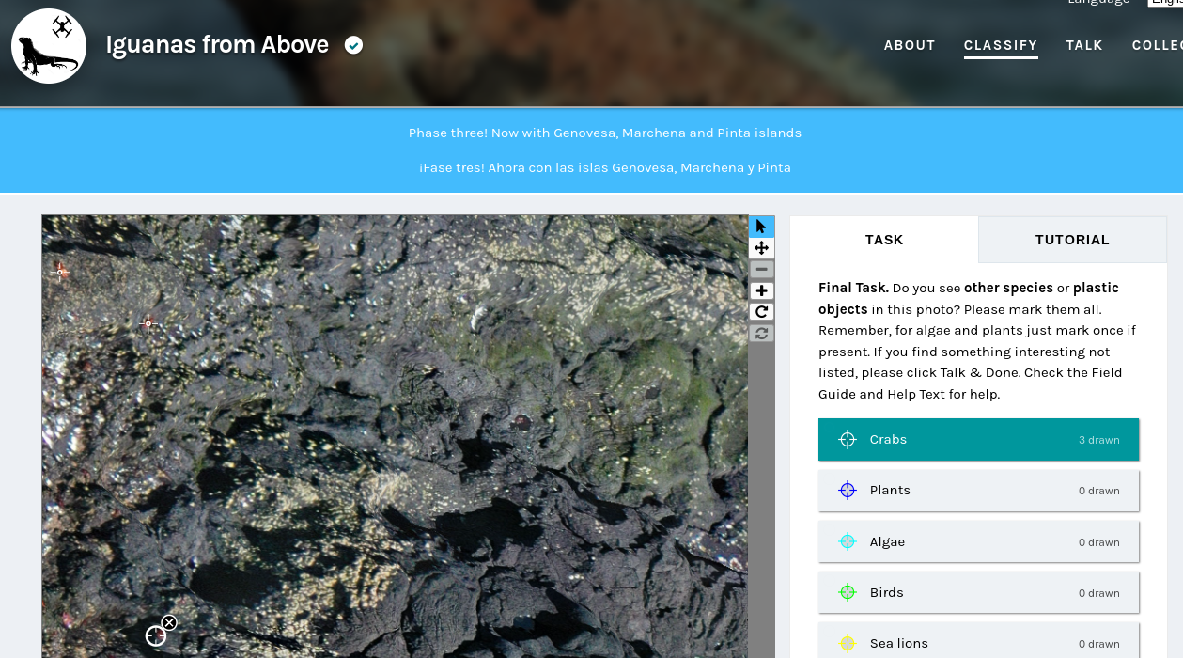Select the Crabs marking tool
This screenshot has height=658, width=1183.
(x=978, y=440)
